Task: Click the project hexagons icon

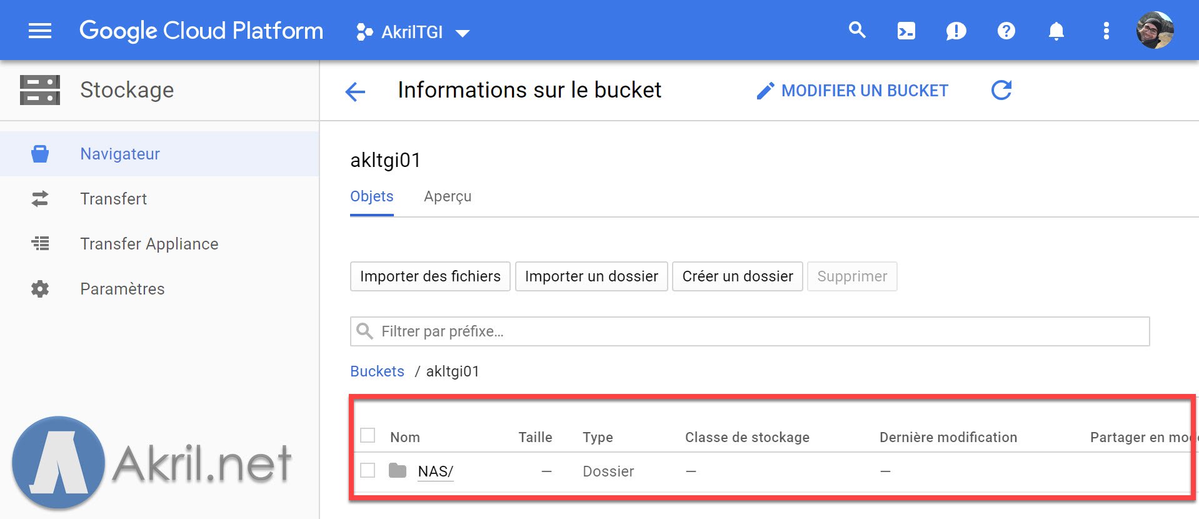Action: pos(364,32)
